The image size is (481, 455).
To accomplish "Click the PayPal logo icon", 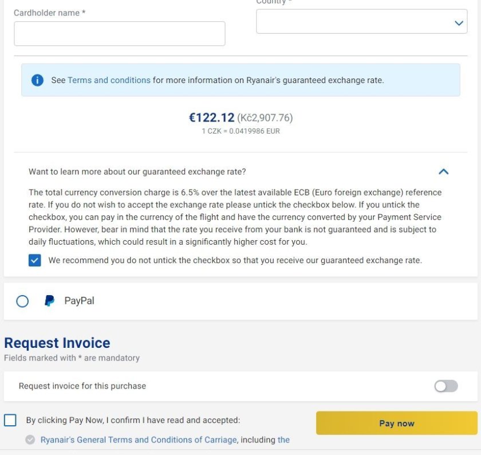I will tap(50, 301).
